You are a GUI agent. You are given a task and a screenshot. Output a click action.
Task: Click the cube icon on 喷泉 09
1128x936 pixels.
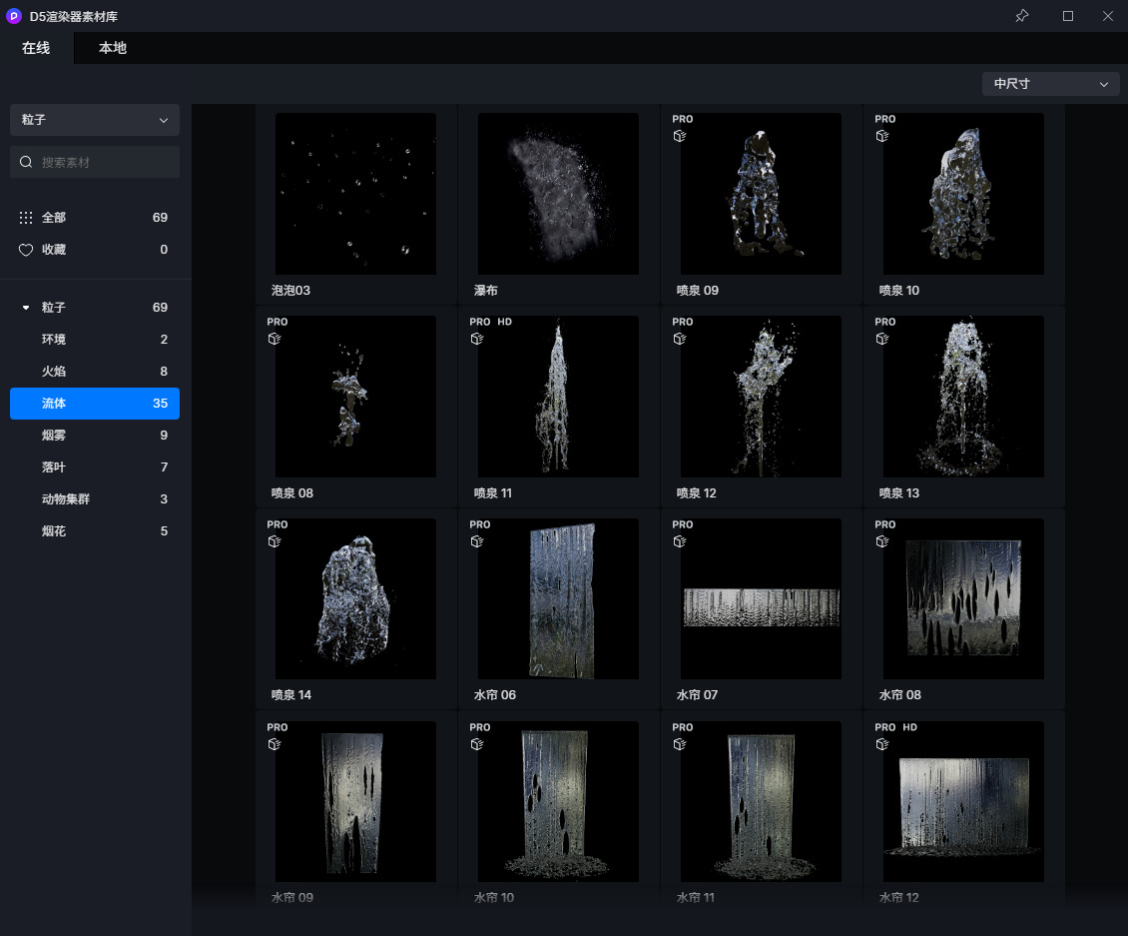coord(680,136)
